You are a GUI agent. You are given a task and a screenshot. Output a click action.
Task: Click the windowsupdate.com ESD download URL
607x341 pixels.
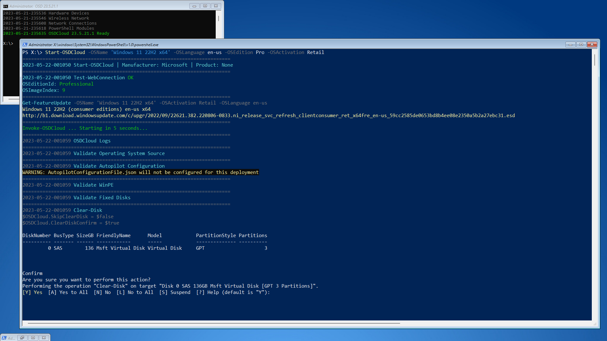tap(268, 116)
